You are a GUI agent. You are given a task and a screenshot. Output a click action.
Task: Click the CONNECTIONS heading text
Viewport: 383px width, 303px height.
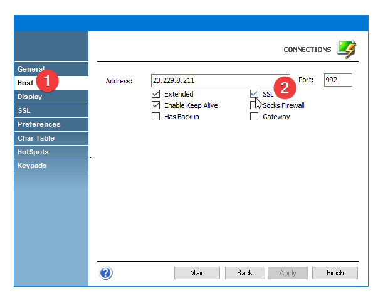(x=307, y=50)
